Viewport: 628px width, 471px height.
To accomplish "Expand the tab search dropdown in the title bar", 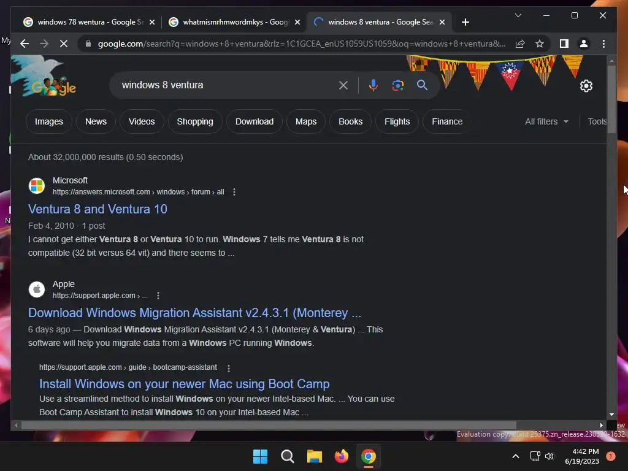I will 518,15.
